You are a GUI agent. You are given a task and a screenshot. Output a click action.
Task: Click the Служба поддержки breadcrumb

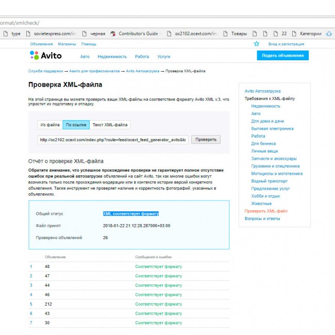click(x=45, y=71)
